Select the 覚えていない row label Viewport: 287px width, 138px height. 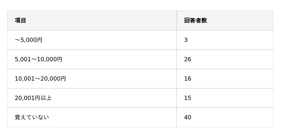tap(32, 117)
